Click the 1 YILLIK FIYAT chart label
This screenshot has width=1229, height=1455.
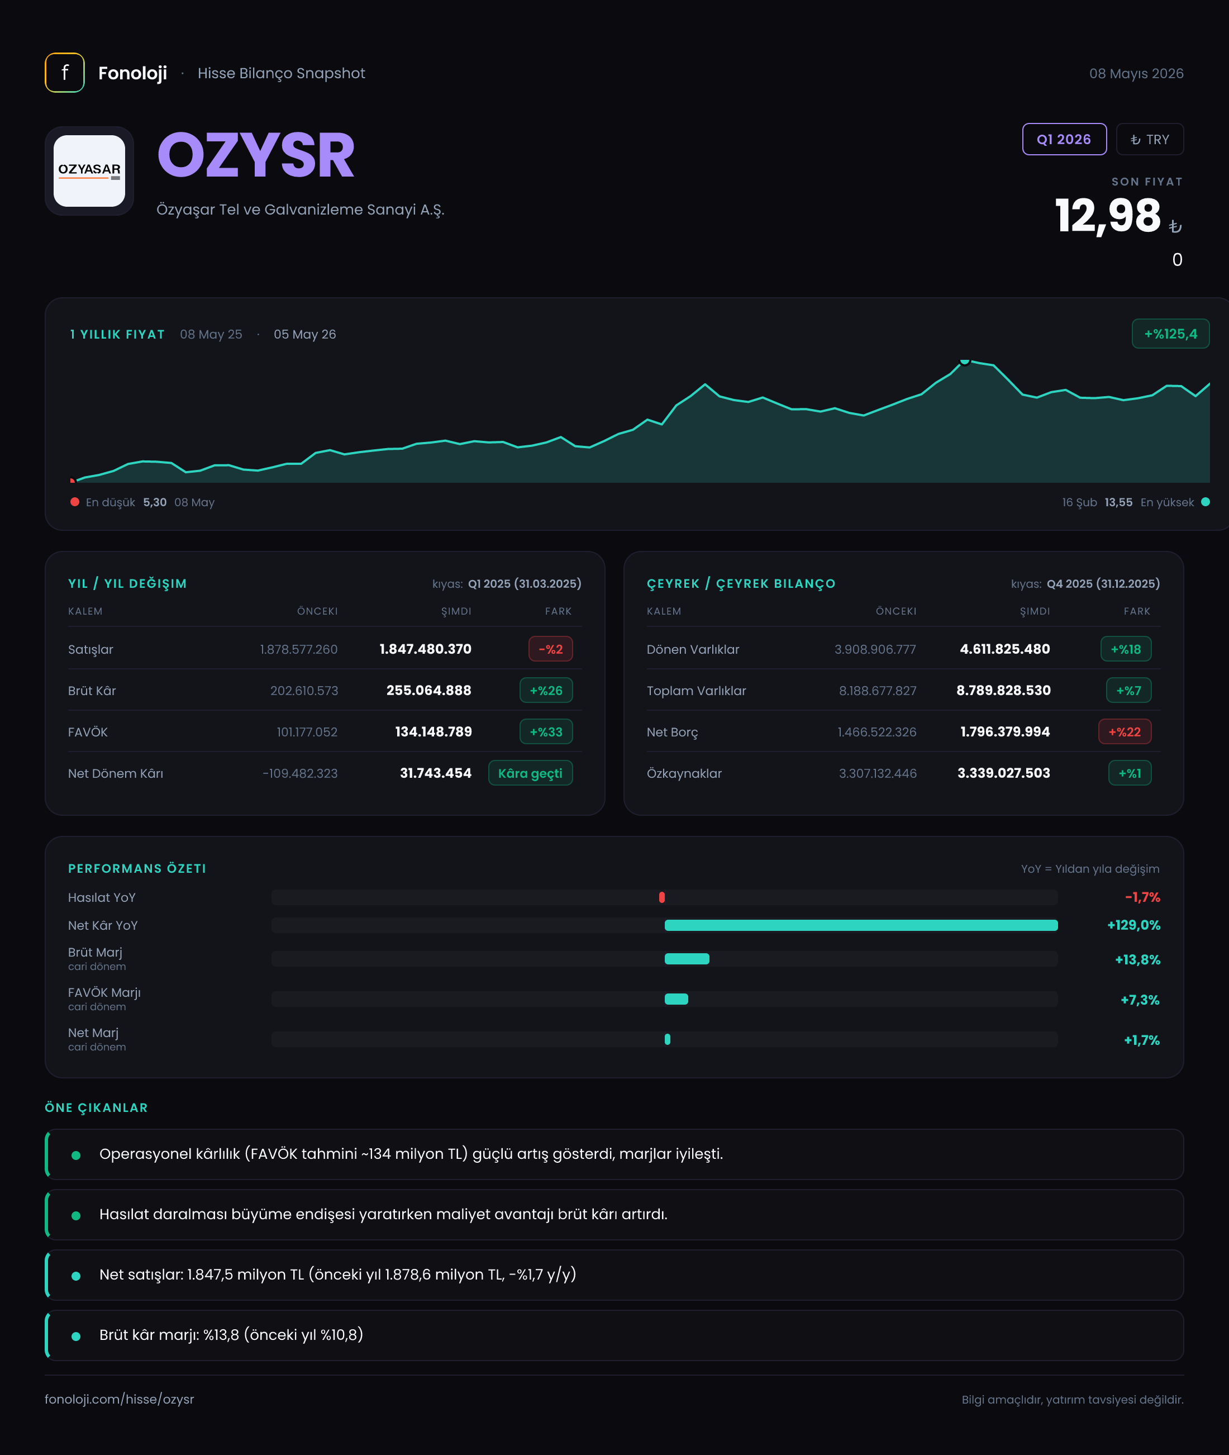(x=117, y=335)
